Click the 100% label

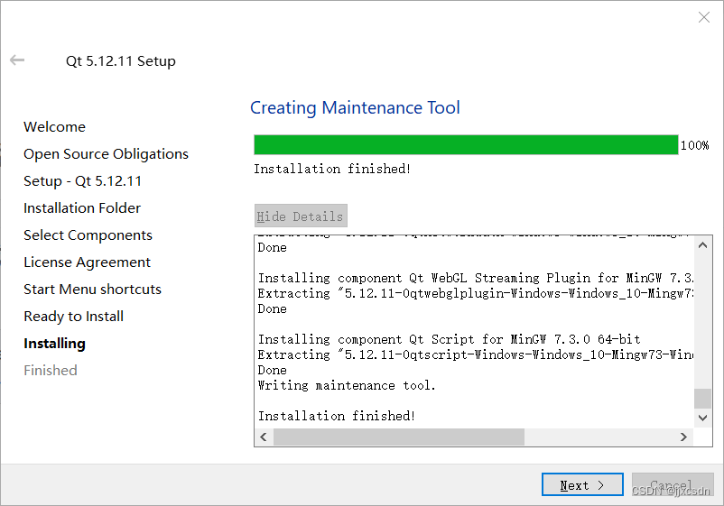[x=694, y=145]
